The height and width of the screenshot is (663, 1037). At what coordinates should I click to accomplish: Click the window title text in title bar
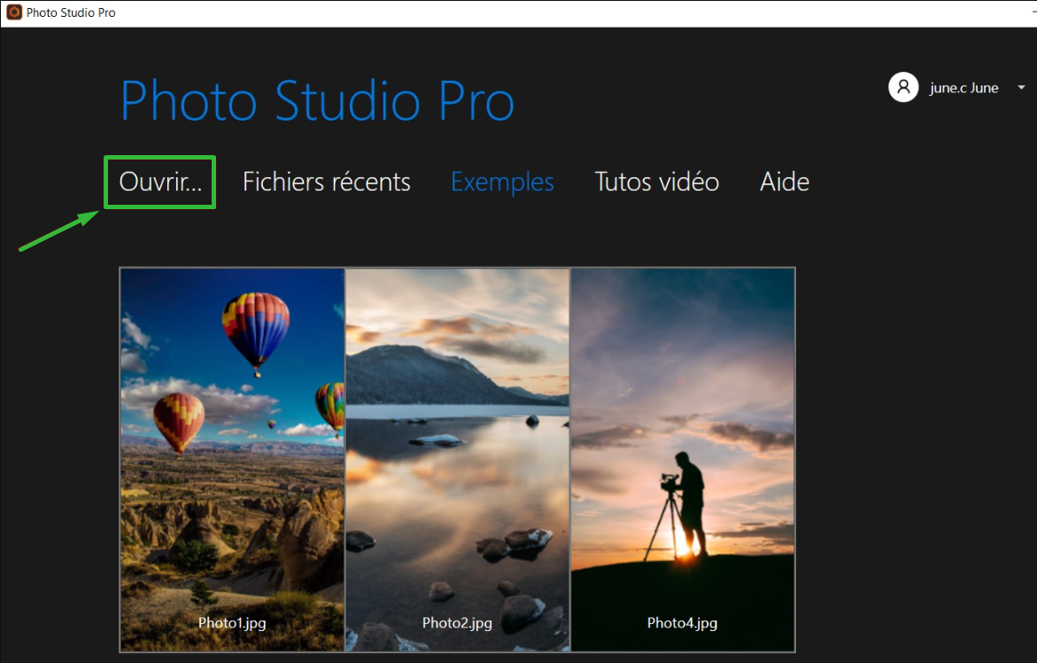click(x=71, y=12)
